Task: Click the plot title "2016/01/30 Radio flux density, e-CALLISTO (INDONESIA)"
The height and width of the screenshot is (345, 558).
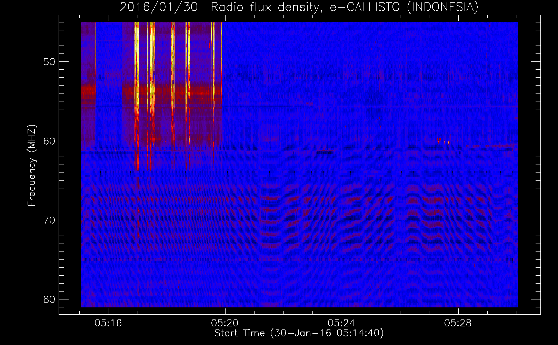Action: click(x=299, y=7)
